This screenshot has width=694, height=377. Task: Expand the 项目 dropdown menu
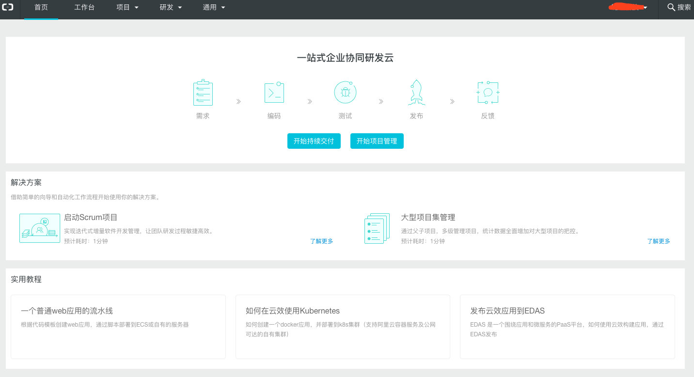[127, 7]
